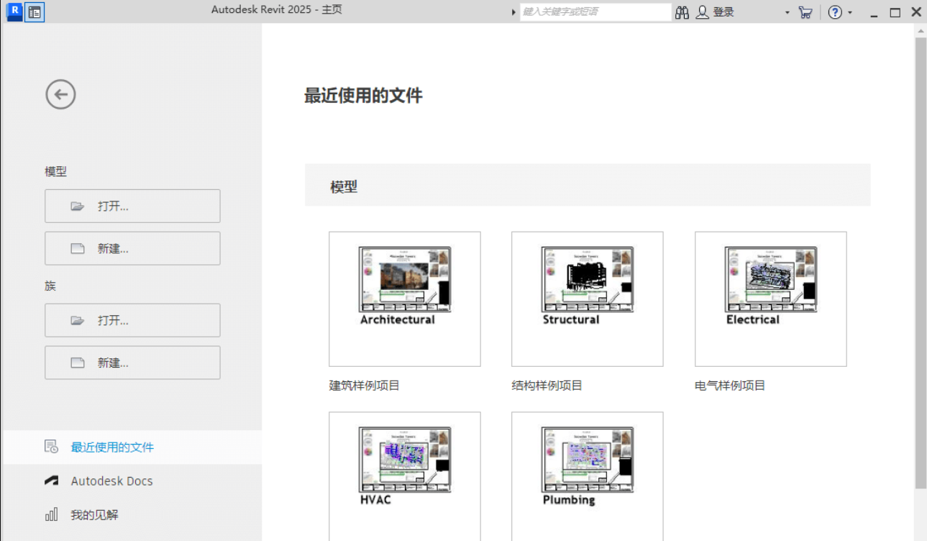927x541 pixels.
Task: Click the circular back arrow button
Action: 60,94
